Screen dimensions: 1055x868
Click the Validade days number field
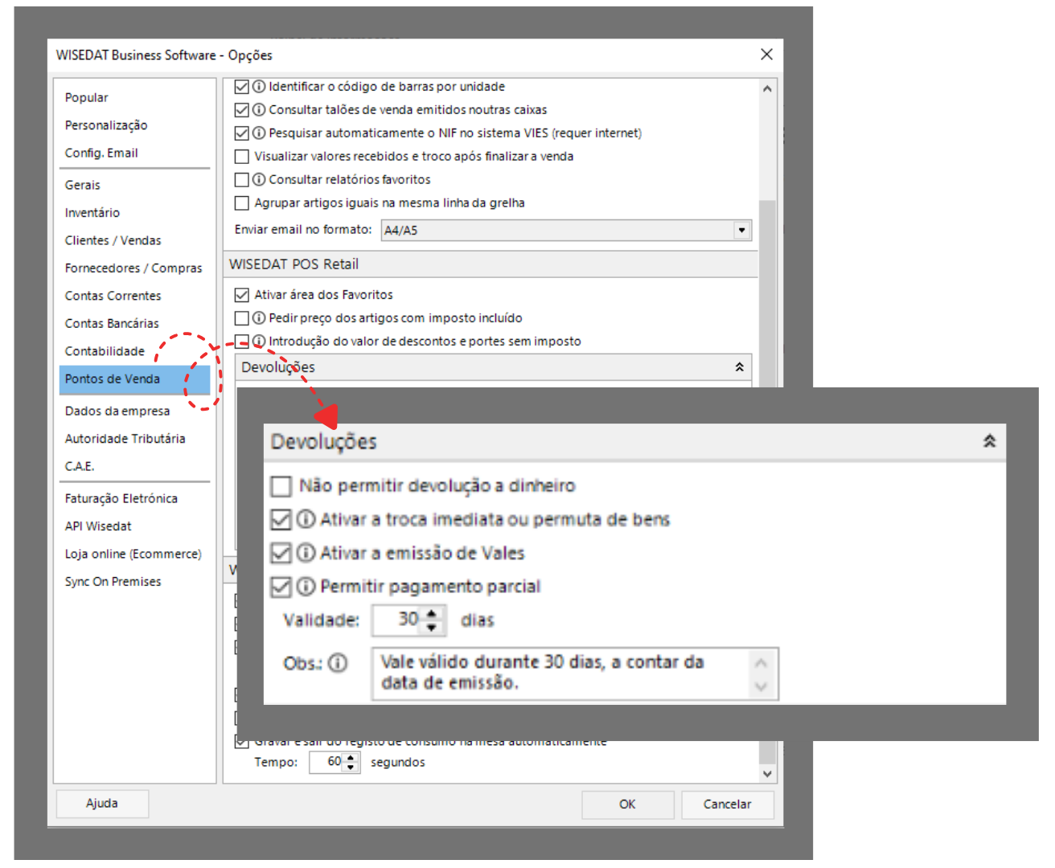click(x=398, y=620)
